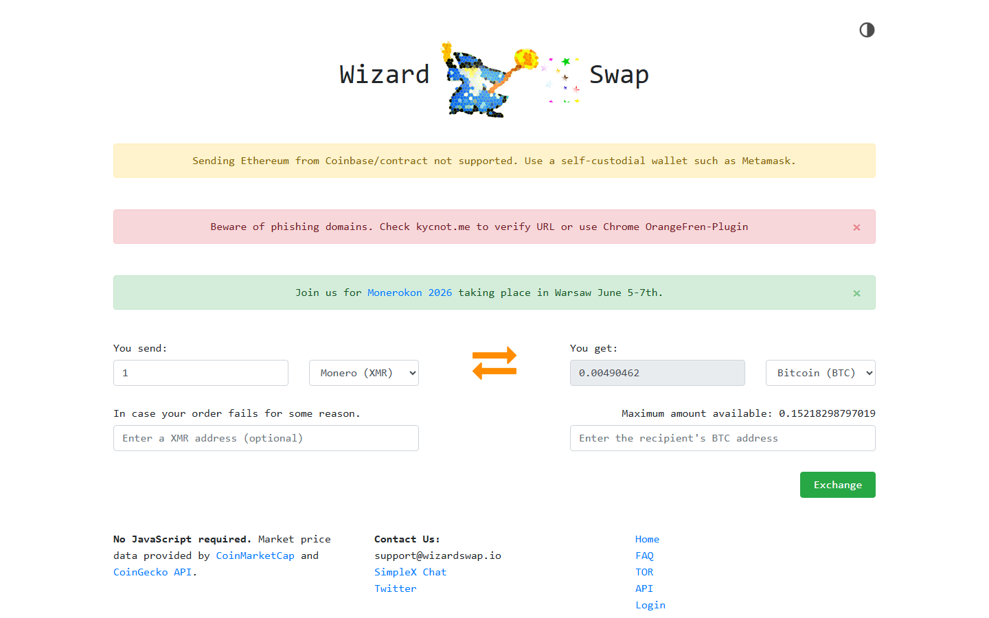Open the TOR footer link
Viewport: 989px width, 618px height.
pos(644,572)
